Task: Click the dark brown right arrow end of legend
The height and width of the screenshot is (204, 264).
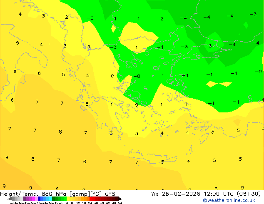Action: click(x=120, y=199)
